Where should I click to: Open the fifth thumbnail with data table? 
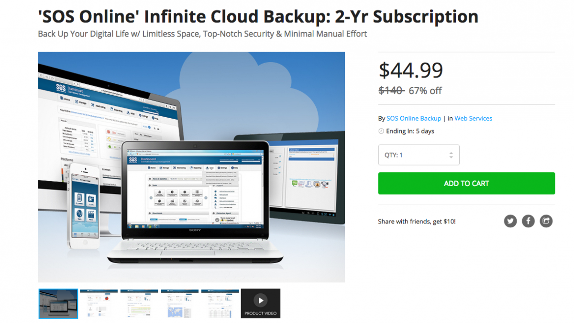(x=220, y=303)
